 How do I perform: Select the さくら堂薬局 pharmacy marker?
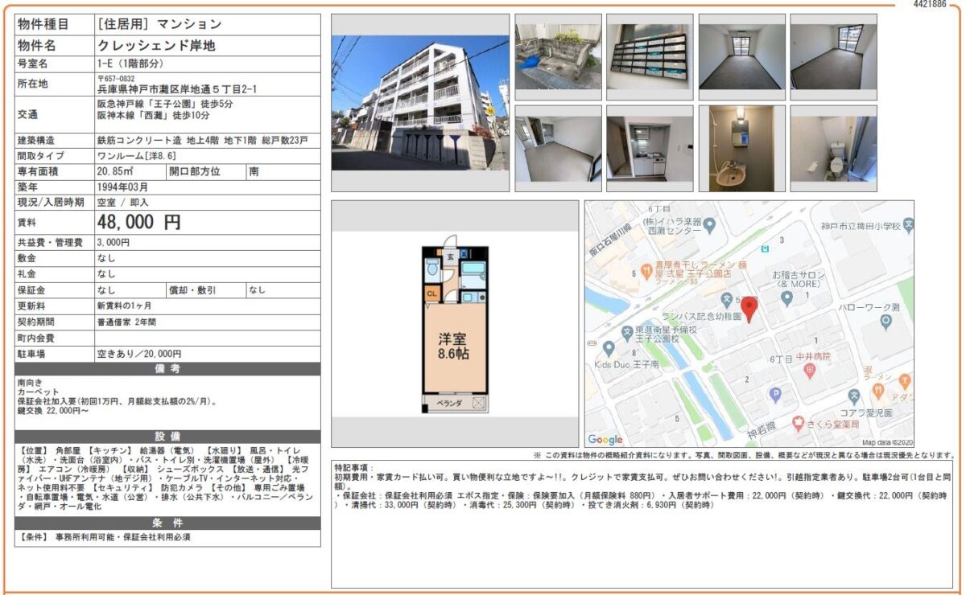[x=798, y=423]
